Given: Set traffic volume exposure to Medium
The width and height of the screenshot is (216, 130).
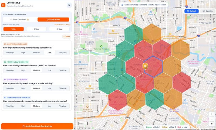Looking at the screenshot, I should 36,70.
